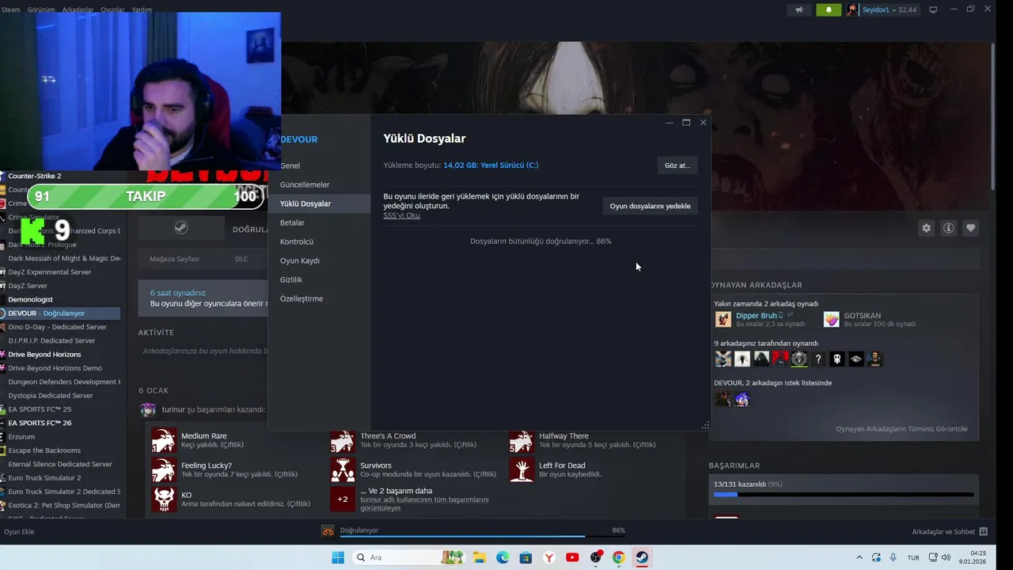This screenshot has width=1013, height=570.
Task: Open the Görünüm menu
Action: click(x=41, y=9)
